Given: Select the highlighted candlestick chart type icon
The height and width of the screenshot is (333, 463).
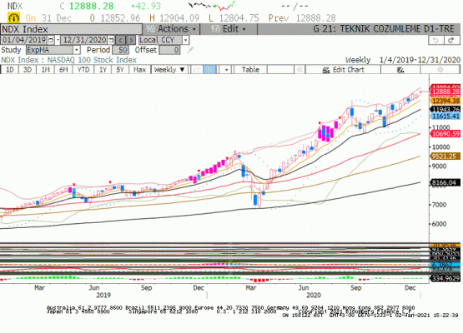Looking at the screenshot, I should [x=210, y=70].
